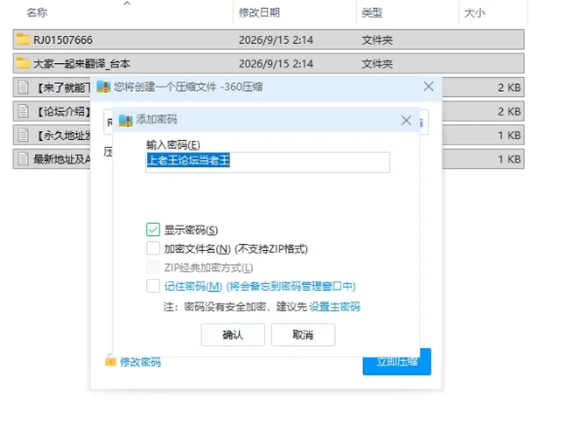Click the 【永久地址 document icon

click(23, 135)
